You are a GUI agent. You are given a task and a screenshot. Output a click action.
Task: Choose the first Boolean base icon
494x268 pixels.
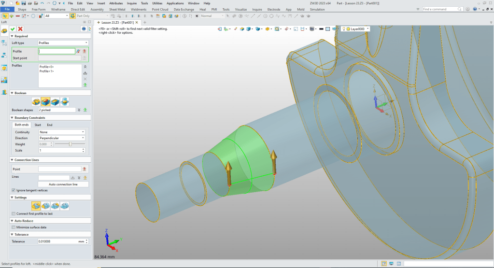[36, 101]
